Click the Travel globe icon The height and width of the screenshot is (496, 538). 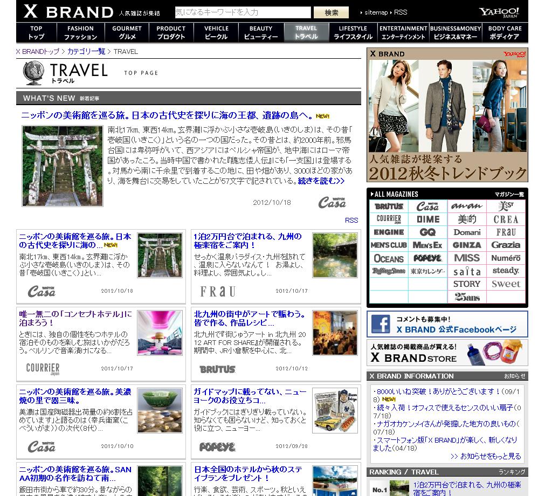(33, 73)
